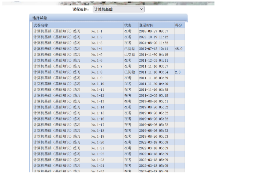Select exam row No. 1-7
263x175 pixels.
pos(108,66)
